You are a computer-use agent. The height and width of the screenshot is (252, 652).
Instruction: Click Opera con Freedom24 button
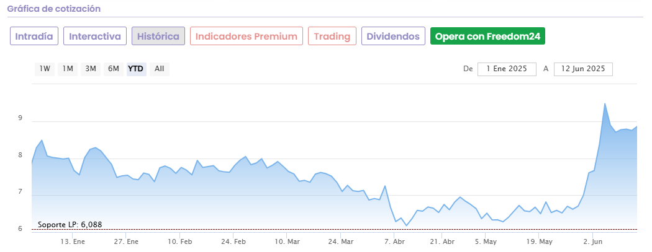[x=487, y=36]
